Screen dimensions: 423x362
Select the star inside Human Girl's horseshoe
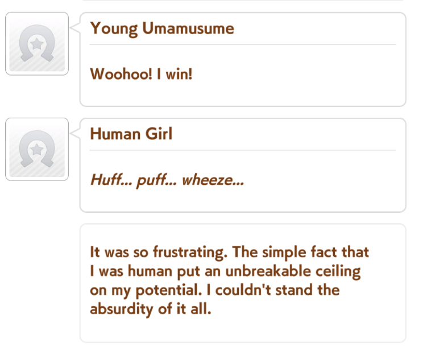[x=37, y=150]
